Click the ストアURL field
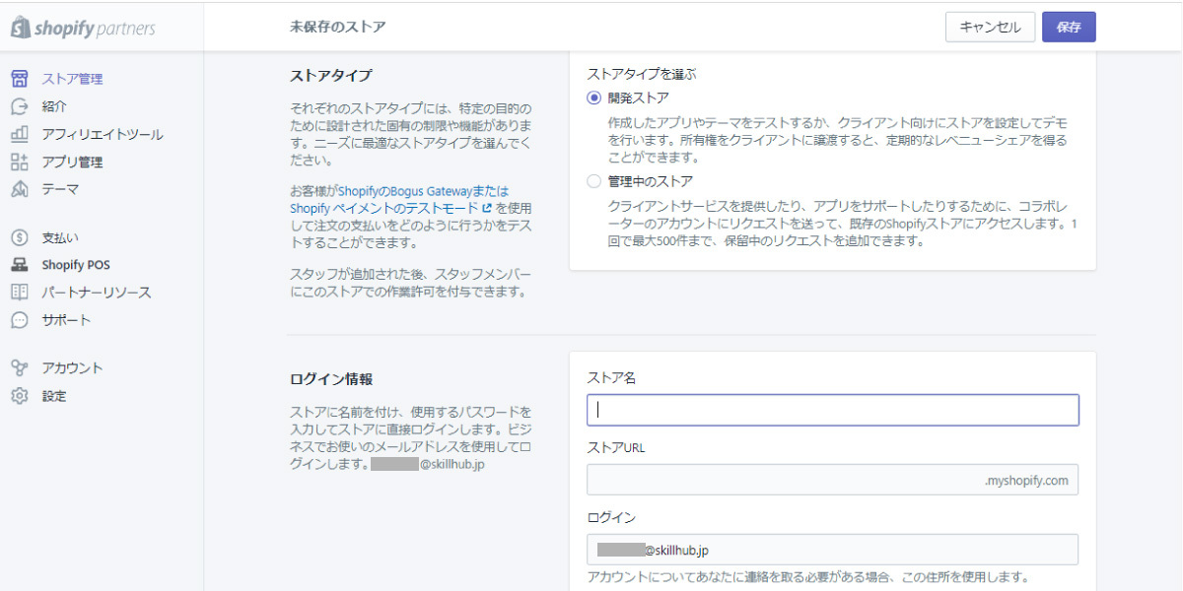The width and height of the screenshot is (1183, 591). pos(832,480)
